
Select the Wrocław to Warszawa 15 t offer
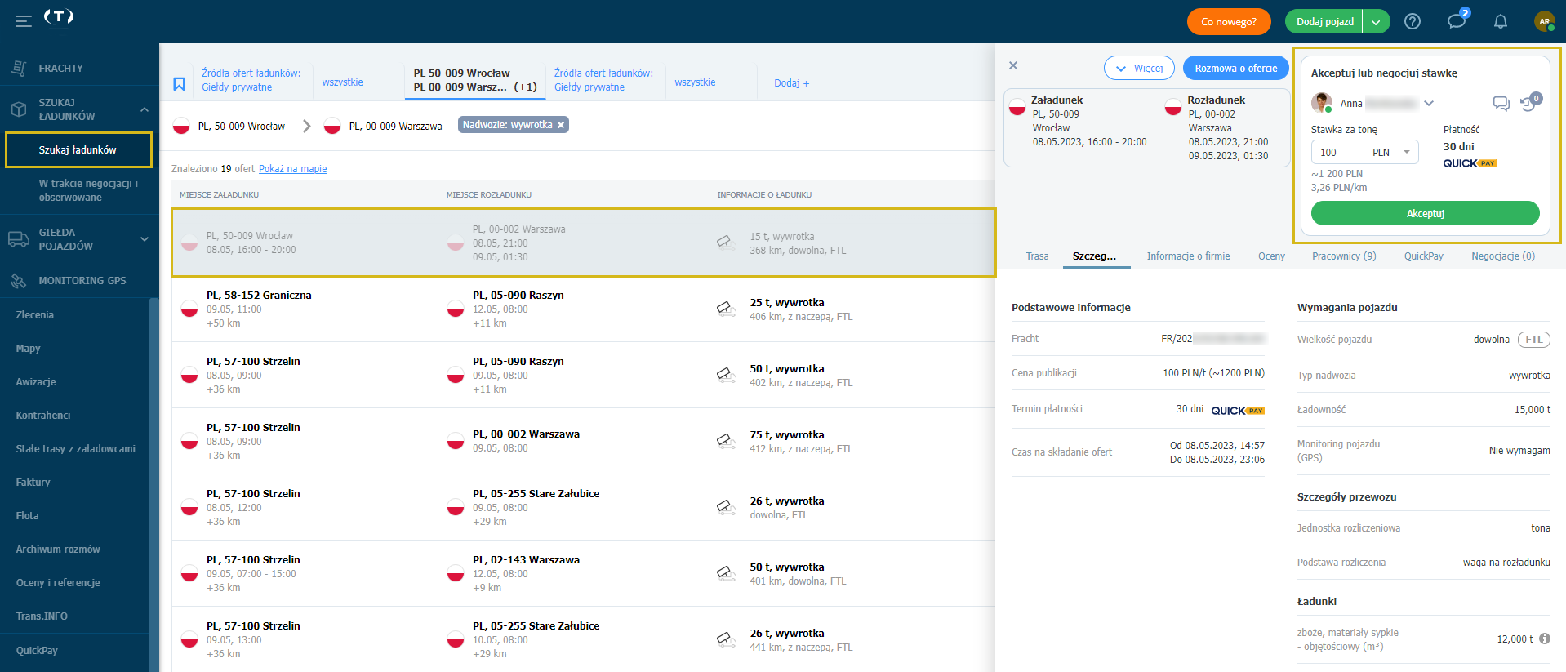click(x=583, y=243)
